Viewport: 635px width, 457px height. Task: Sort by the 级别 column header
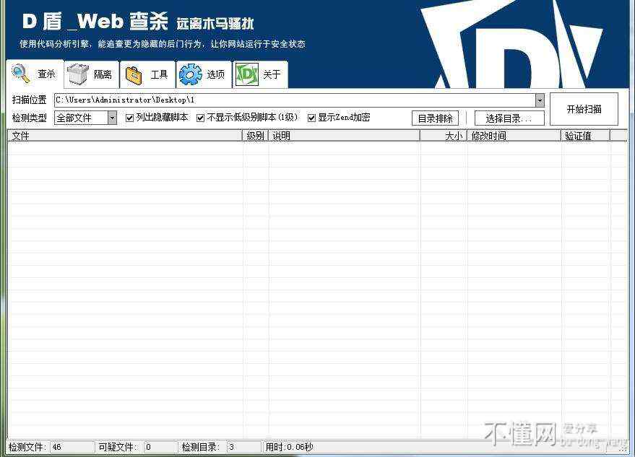(256, 136)
